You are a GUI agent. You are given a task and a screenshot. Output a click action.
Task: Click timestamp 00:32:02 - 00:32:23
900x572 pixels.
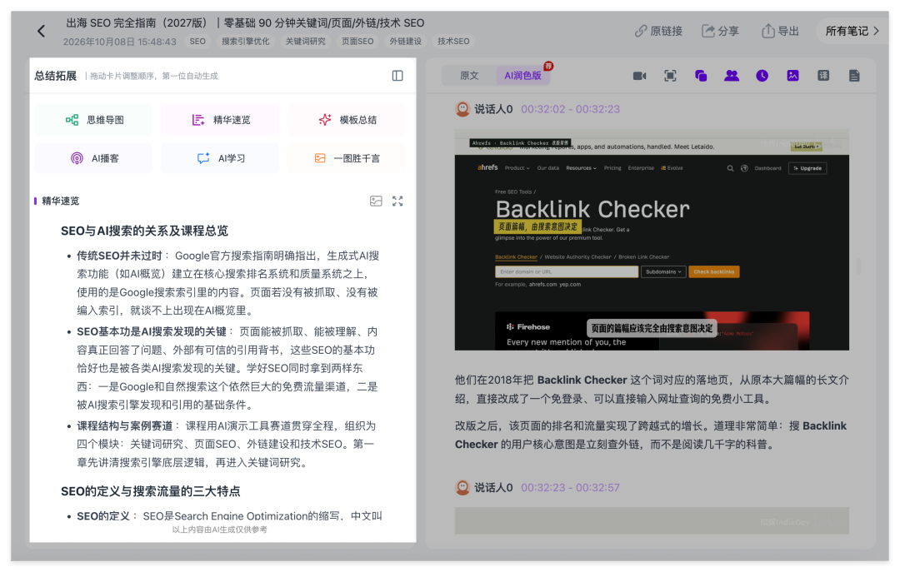pyautogui.click(x=570, y=109)
